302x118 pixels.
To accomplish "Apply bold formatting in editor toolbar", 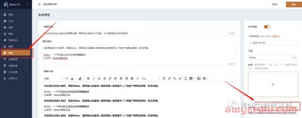I will coord(88,78).
